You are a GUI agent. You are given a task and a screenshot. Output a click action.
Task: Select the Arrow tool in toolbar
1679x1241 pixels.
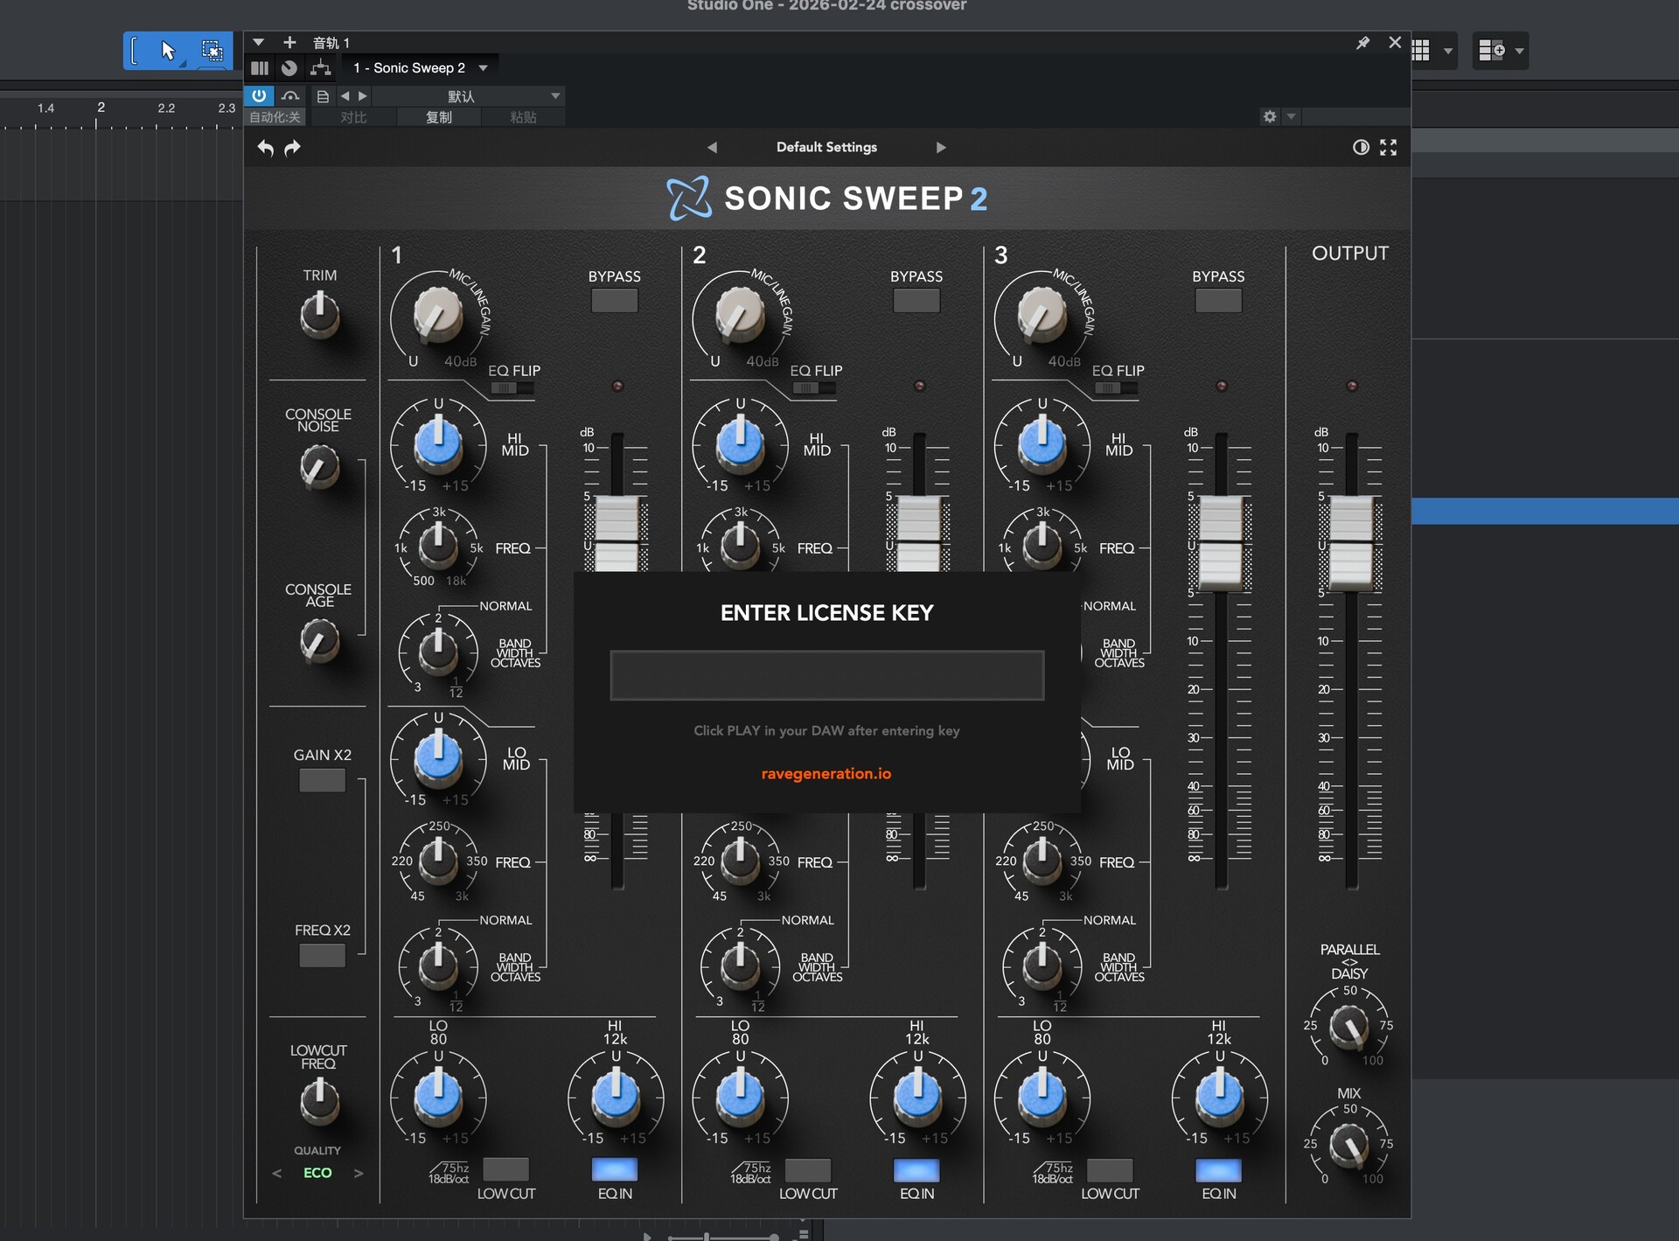coord(168,51)
